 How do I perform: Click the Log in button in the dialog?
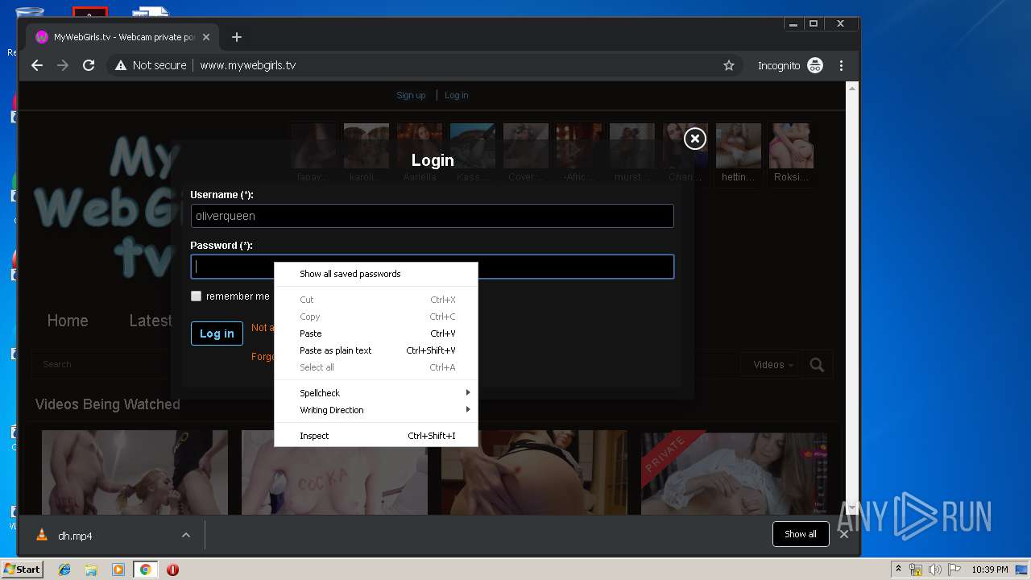click(x=217, y=333)
